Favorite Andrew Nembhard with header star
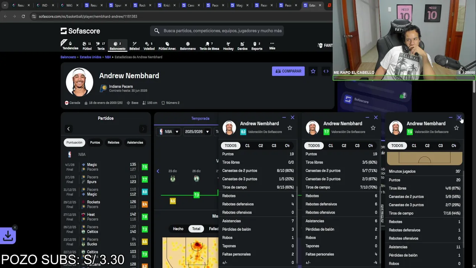This screenshot has height=268, width=476. [313, 71]
